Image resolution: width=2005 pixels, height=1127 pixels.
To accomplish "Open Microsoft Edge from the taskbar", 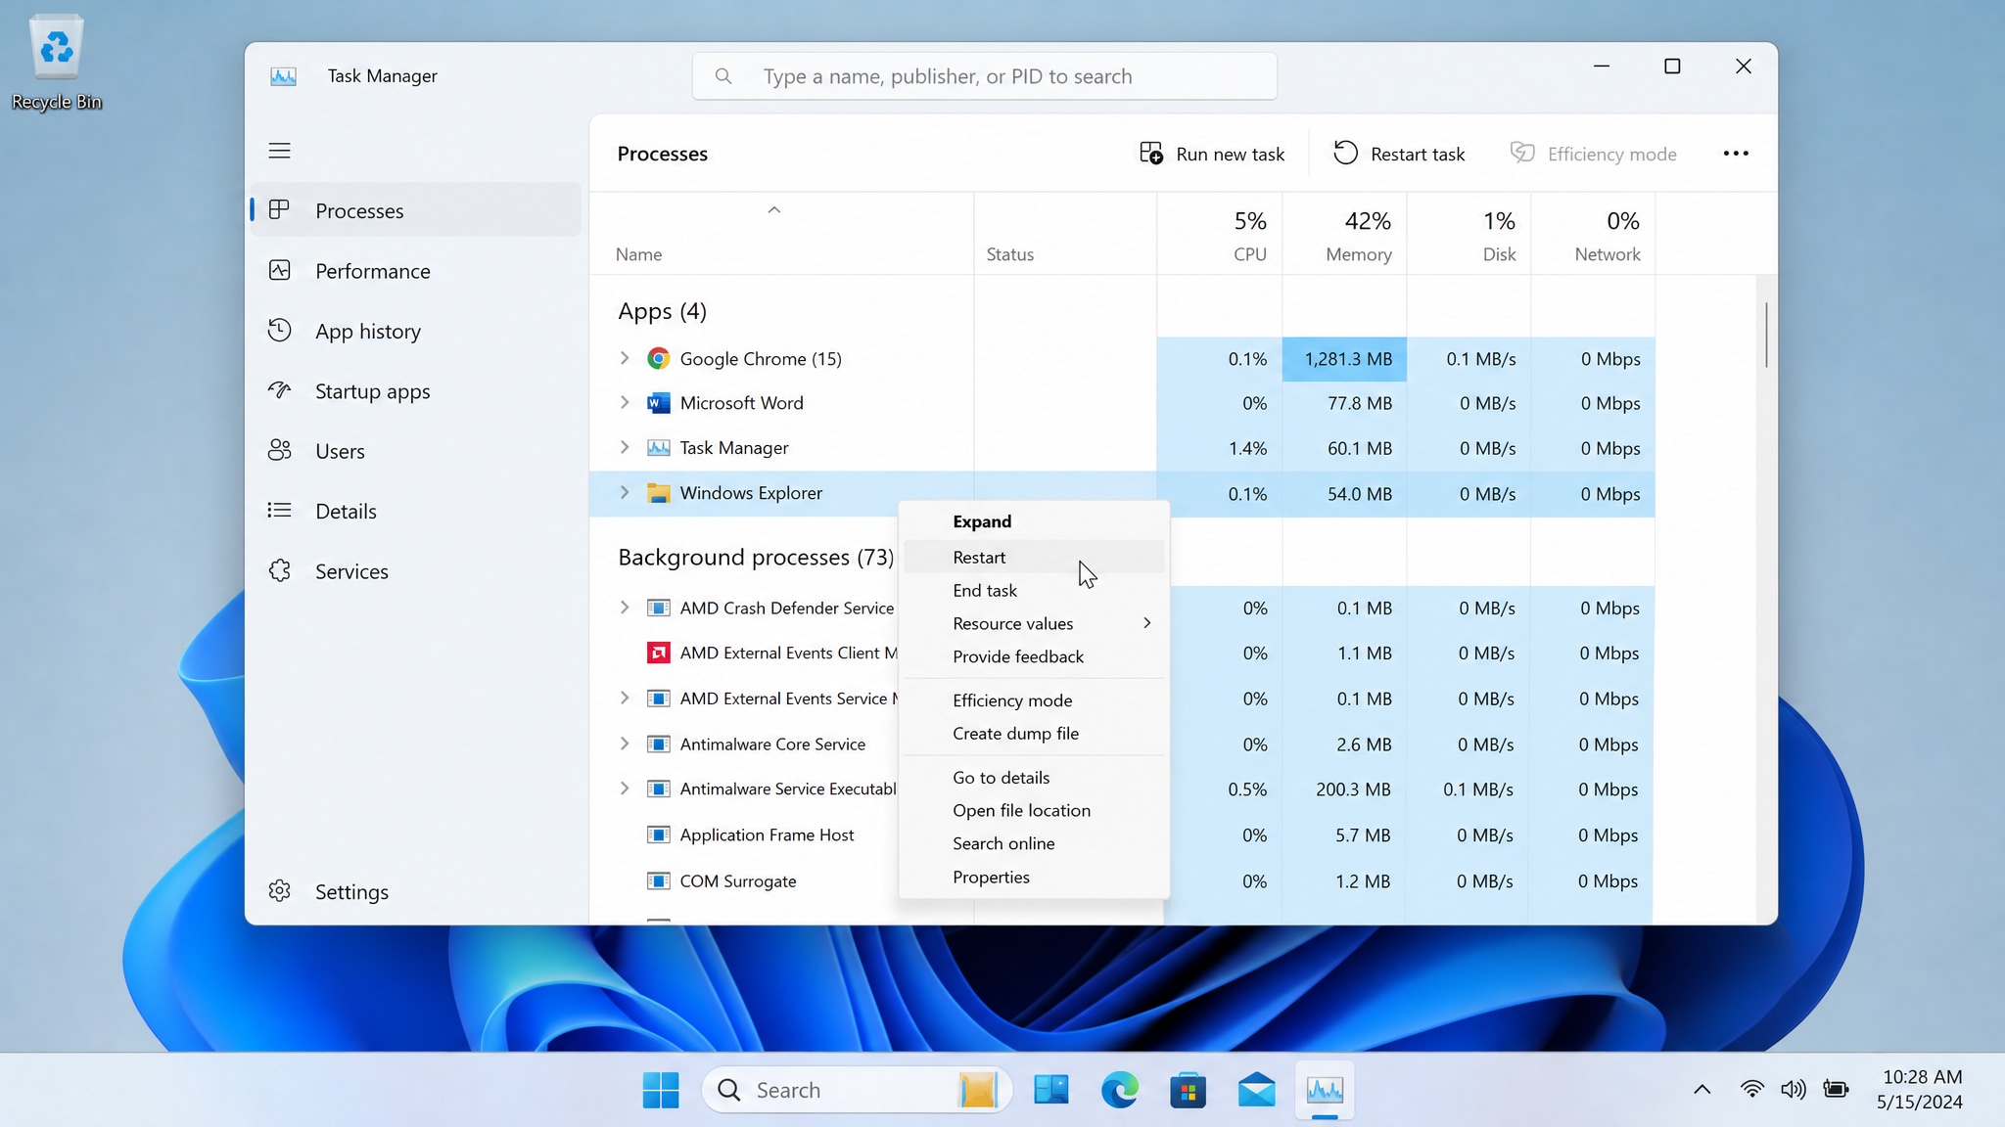I will point(1120,1090).
